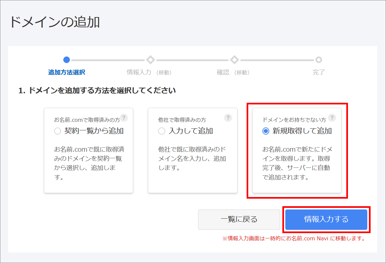
Task: Select 新規取得して追加 radio button
Action: (266, 131)
